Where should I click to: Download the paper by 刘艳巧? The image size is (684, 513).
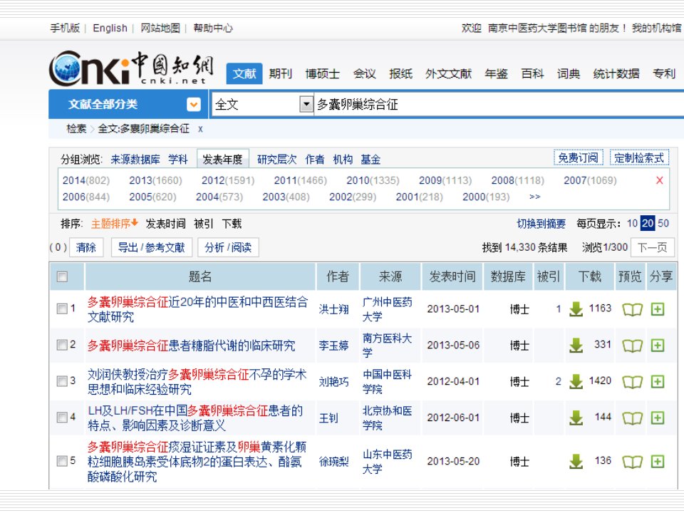(576, 382)
